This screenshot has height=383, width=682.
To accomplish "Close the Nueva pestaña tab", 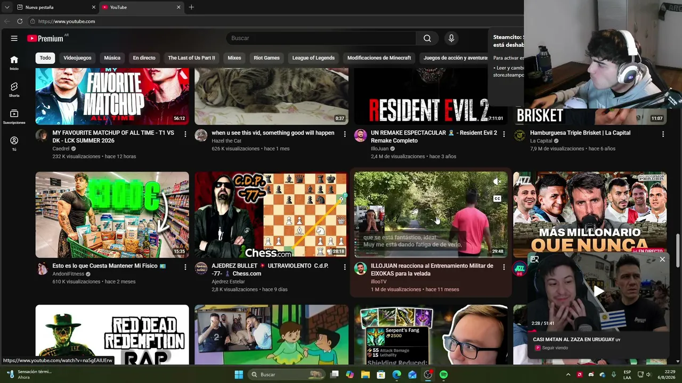I will pyautogui.click(x=94, y=7).
